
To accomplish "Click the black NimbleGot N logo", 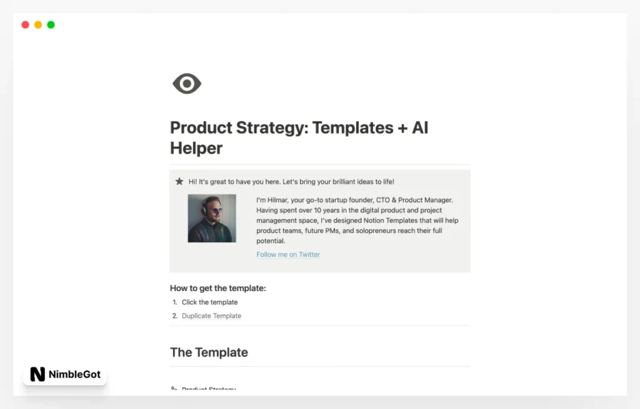I will tap(36, 375).
